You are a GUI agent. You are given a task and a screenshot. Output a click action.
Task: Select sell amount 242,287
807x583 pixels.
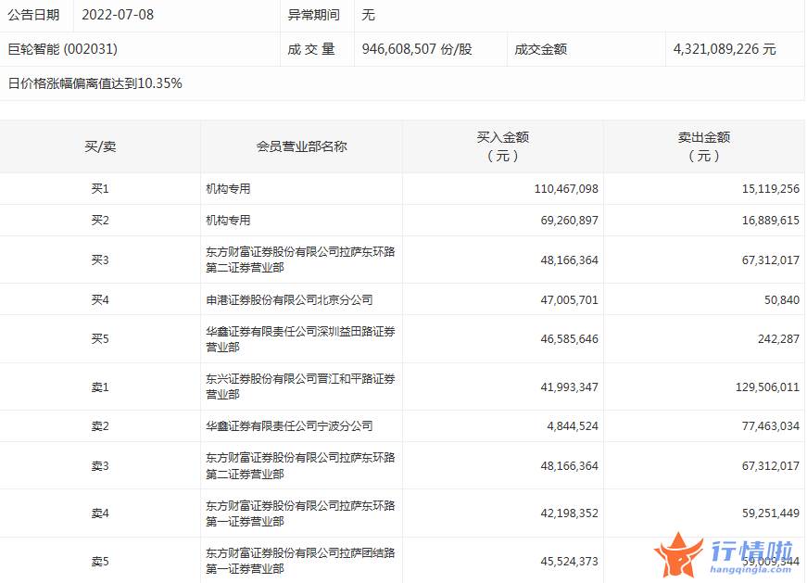coord(778,339)
